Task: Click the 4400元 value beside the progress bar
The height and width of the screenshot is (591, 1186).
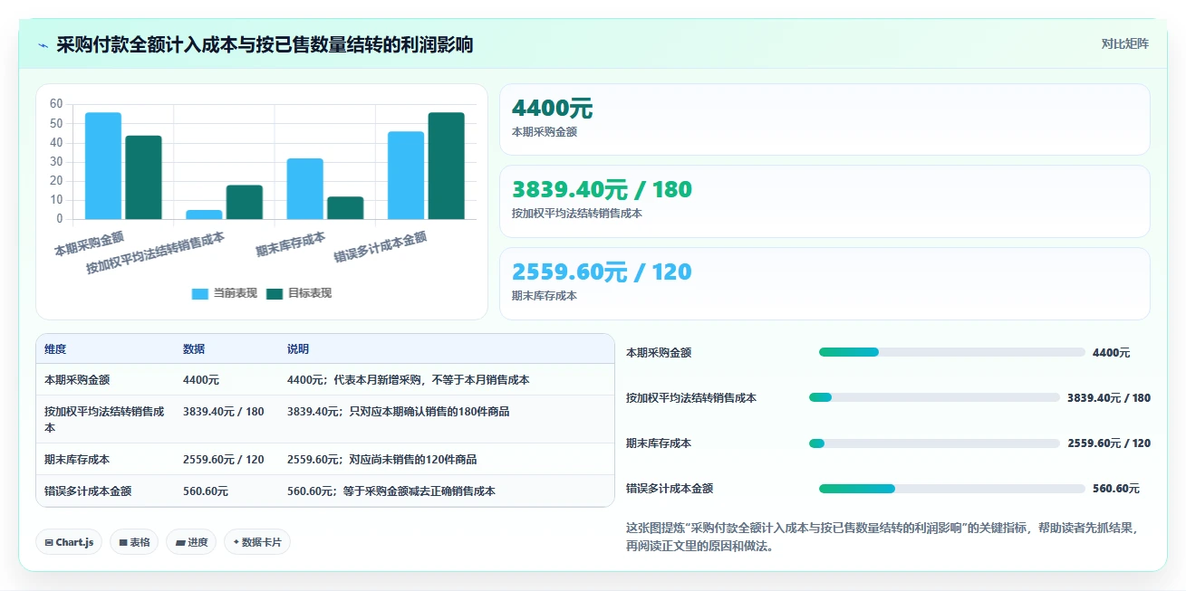Action: point(1112,353)
